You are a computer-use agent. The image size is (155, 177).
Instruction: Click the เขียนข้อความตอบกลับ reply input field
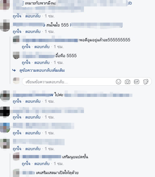(87, 81)
